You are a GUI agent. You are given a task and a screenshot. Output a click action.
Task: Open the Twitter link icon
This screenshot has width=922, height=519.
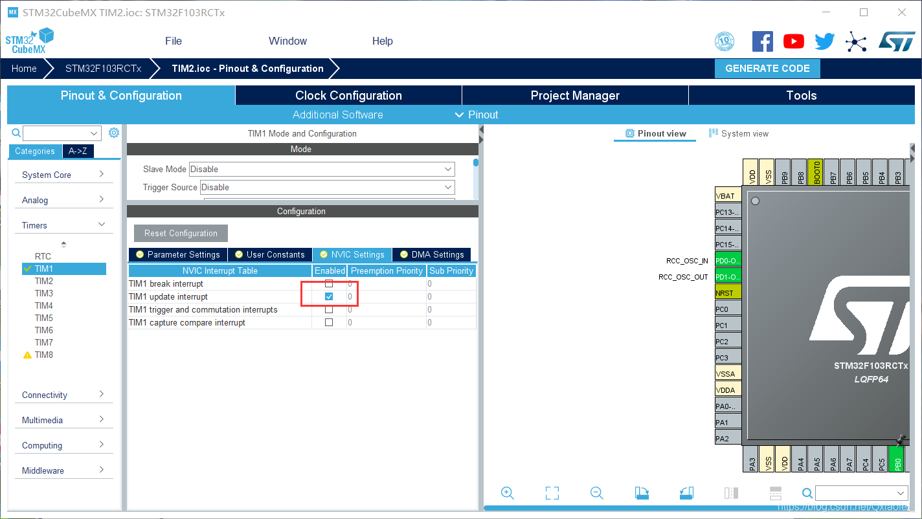824,42
